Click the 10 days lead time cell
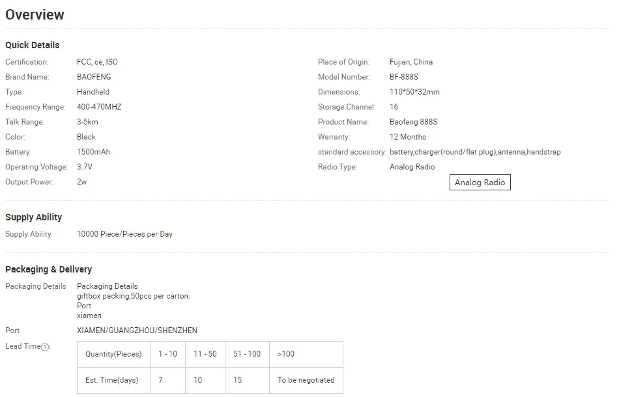The width and height of the screenshot is (619, 397). 205,380
